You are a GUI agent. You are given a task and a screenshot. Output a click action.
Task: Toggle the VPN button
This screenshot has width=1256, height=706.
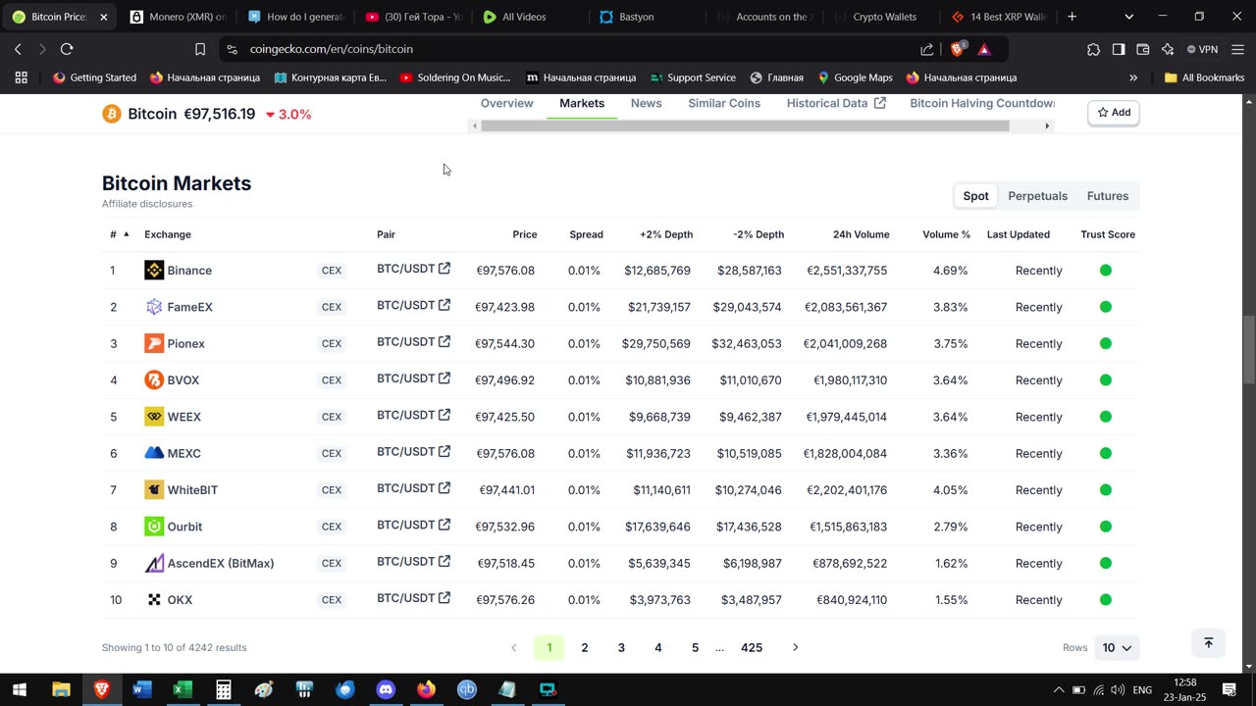1202,49
